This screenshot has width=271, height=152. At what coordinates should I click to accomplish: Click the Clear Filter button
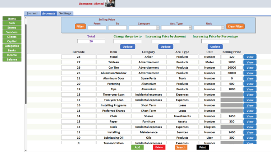[x=235, y=27]
